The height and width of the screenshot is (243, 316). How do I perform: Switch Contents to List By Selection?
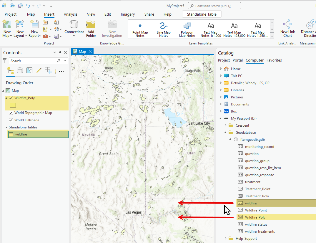tap(29, 70)
